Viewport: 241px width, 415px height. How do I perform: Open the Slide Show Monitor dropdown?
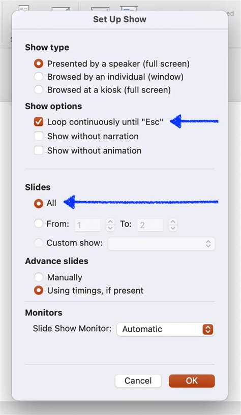click(166, 329)
